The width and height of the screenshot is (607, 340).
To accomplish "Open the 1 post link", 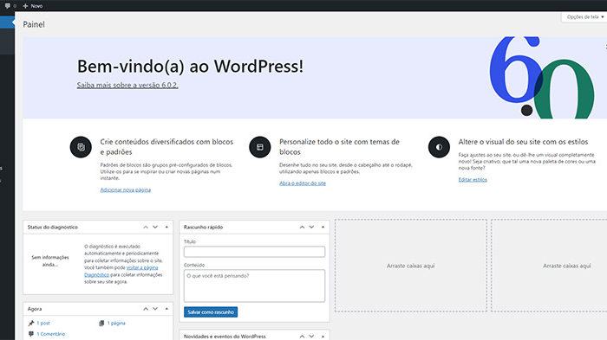I will [43, 323].
